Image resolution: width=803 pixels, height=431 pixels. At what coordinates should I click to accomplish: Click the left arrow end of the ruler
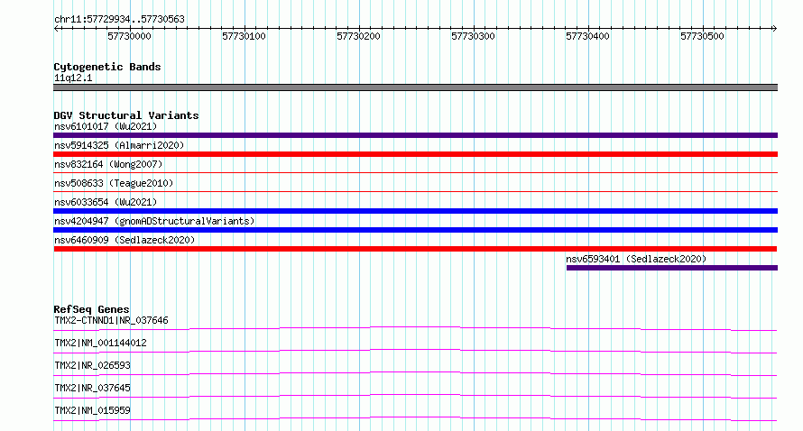[56, 29]
